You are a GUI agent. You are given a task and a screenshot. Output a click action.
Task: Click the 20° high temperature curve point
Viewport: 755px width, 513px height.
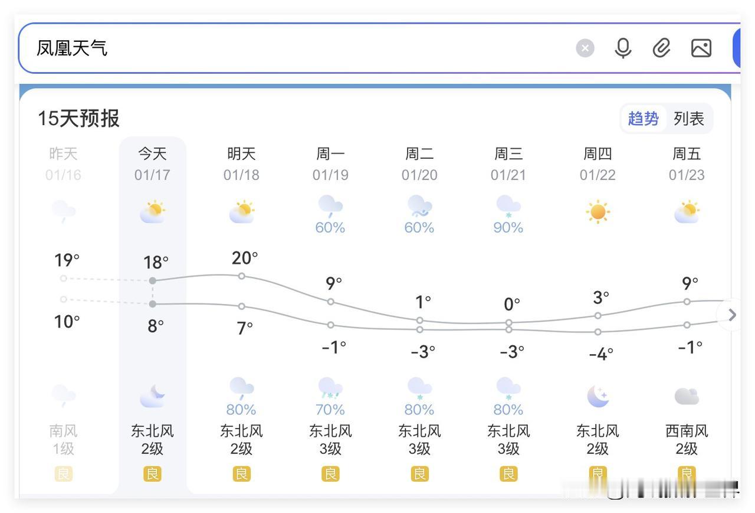pyautogui.click(x=241, y=276)
